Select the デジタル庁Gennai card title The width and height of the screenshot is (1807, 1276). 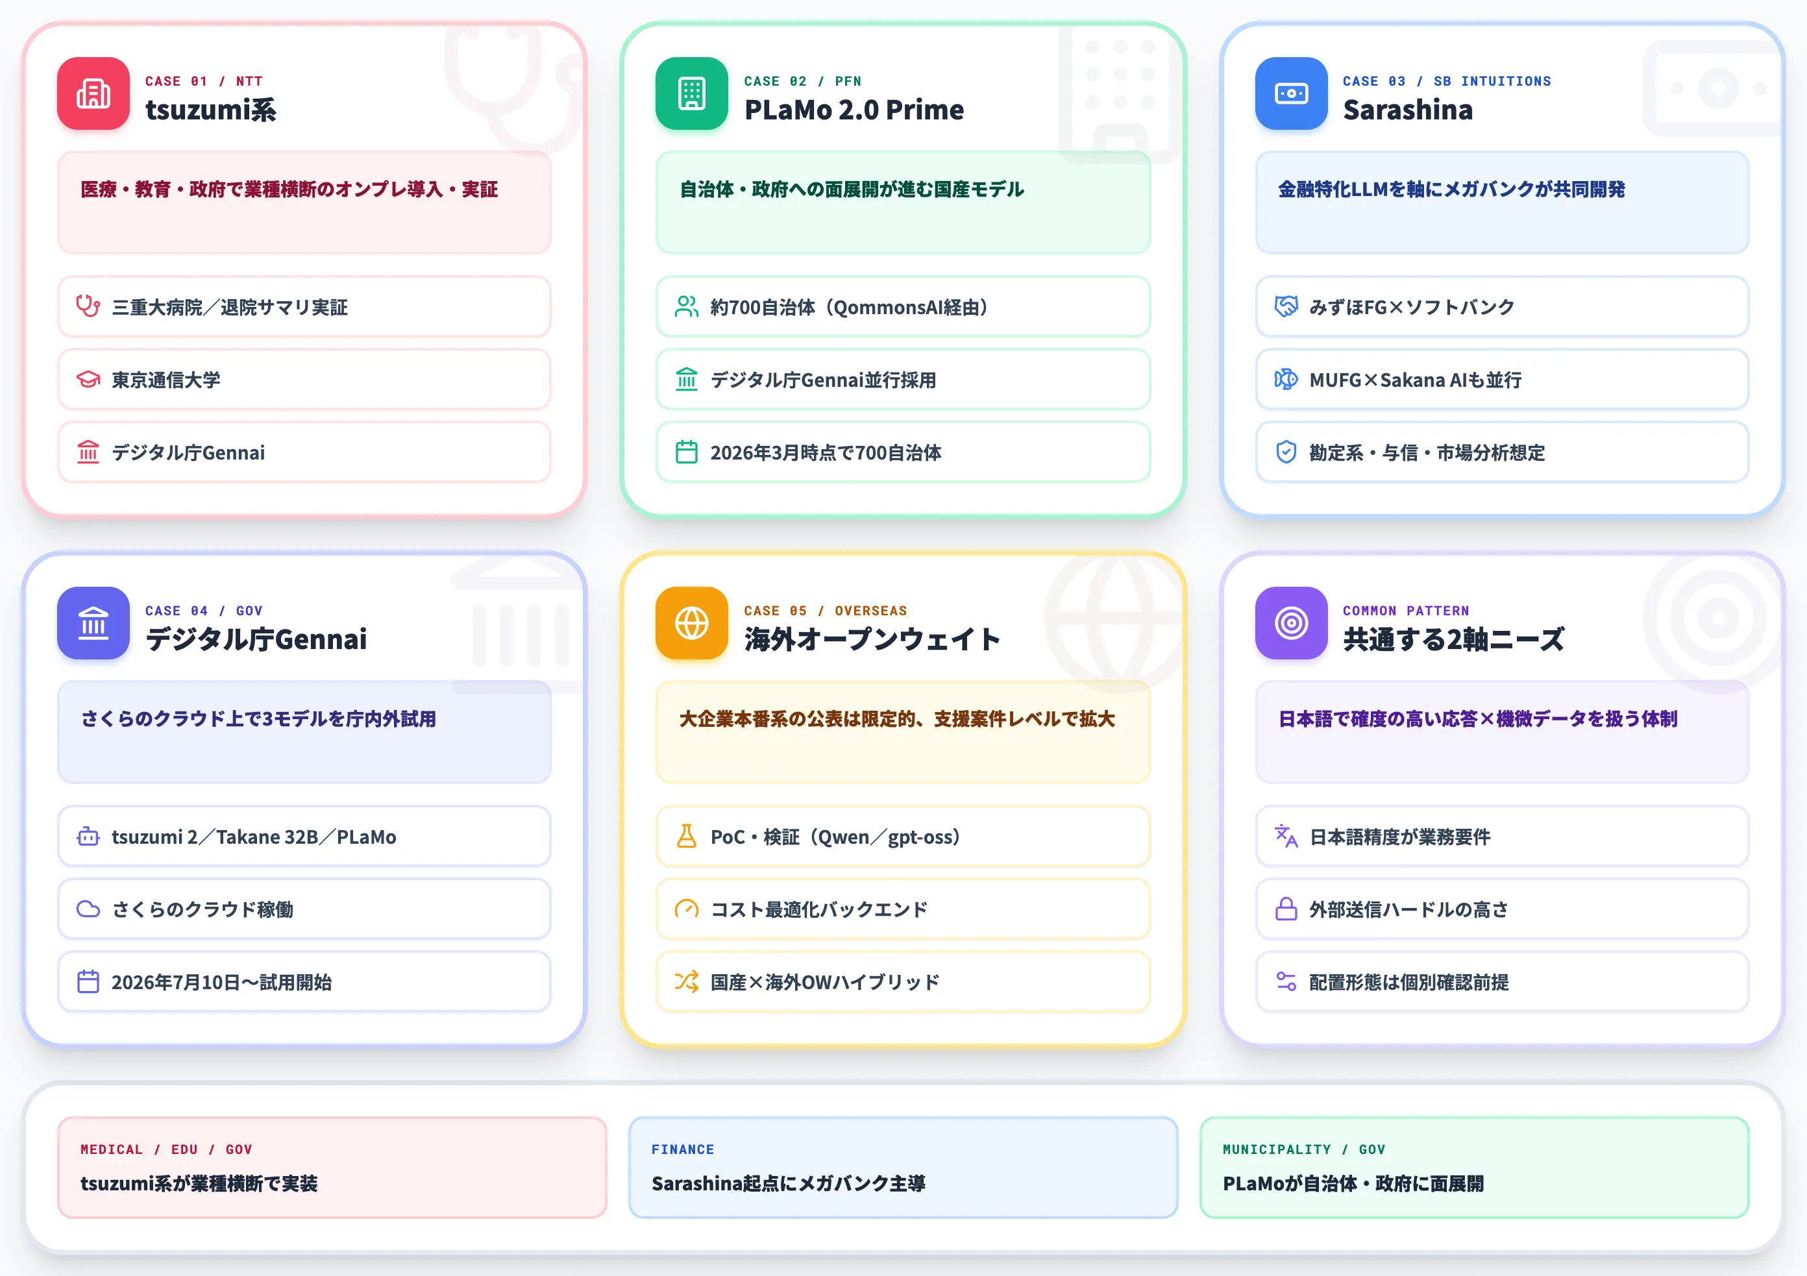tap(256, 640)
